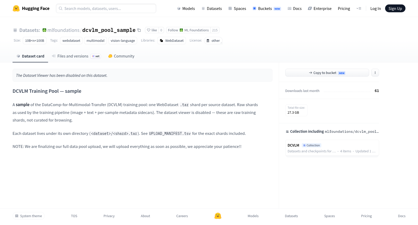The height and width of the screenshot is (225, 418).
Task: Click the mlfoundations organization avatar icon
Action: (44, 30)
